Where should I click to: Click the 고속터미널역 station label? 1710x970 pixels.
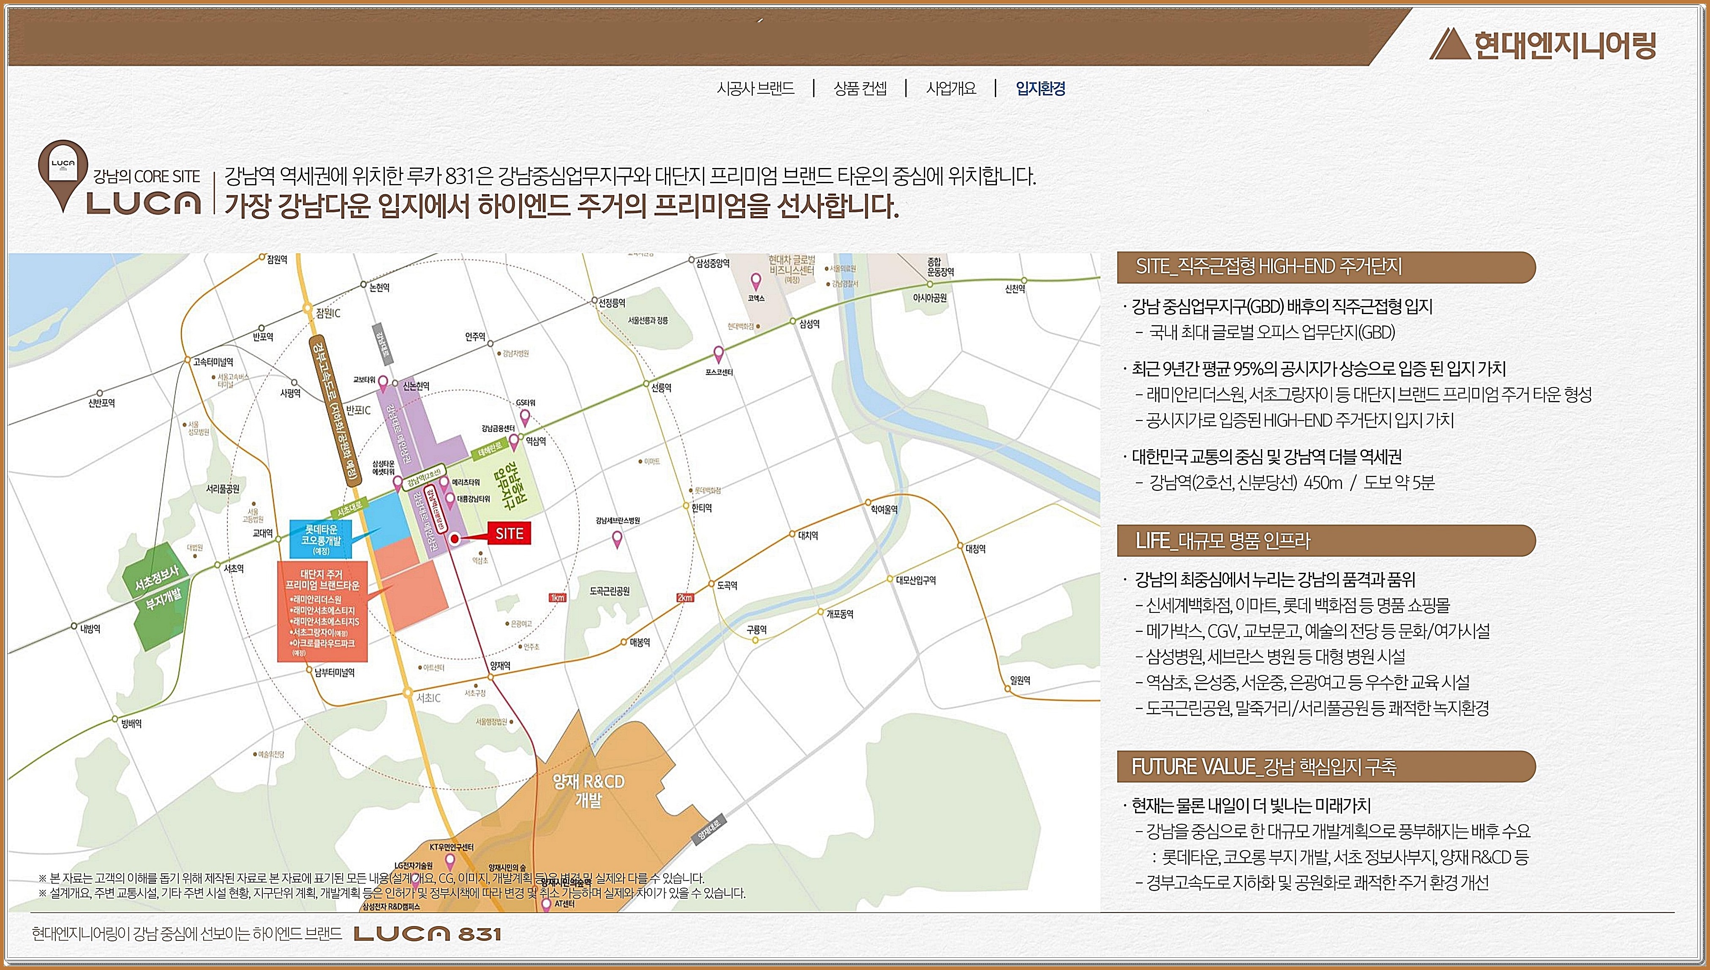click(x=213, y=362)
